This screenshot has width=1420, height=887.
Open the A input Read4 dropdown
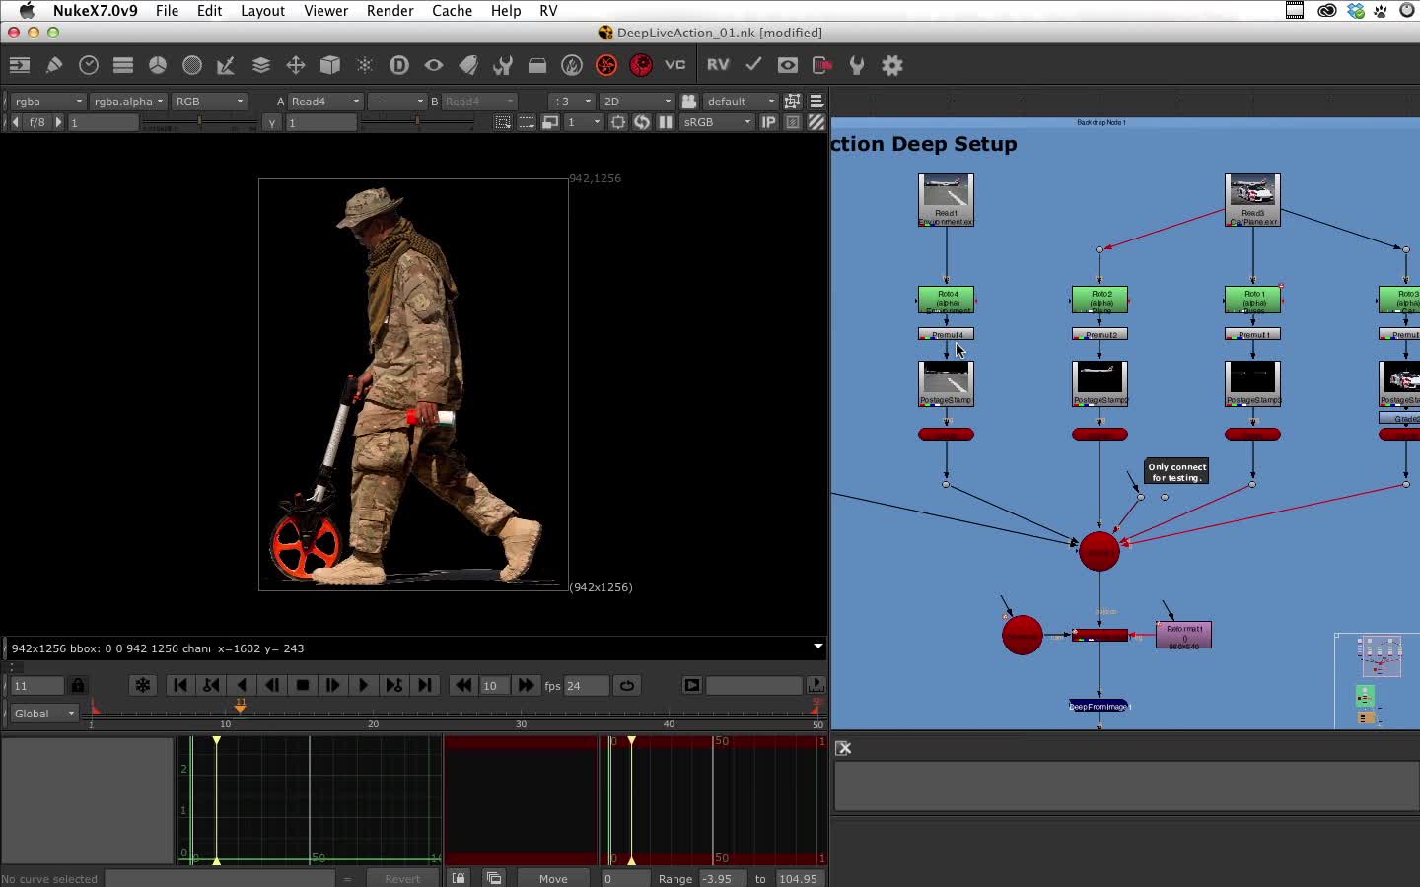click(x=326, y=102)
